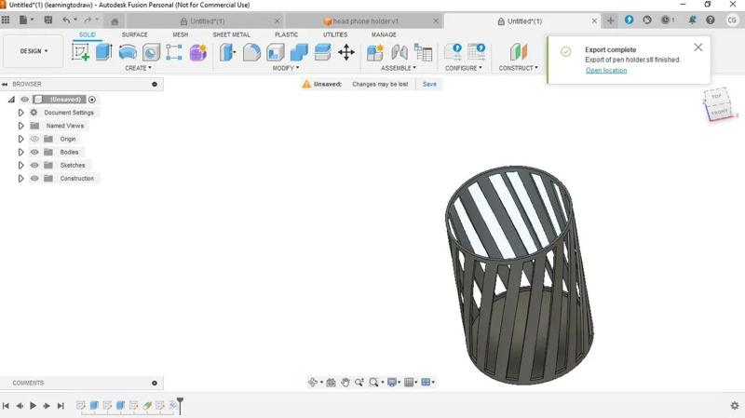This screenshot has width=745, height=418.
Task: Switch to the Plastic tab
Action: tap(287, 34)
